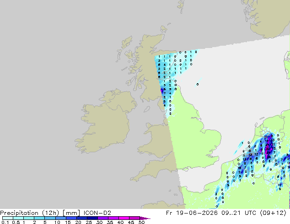Viewport: 290px width, 224px height.
Task: Select the 2–5 mm legend color box
Action: [39, 218]
